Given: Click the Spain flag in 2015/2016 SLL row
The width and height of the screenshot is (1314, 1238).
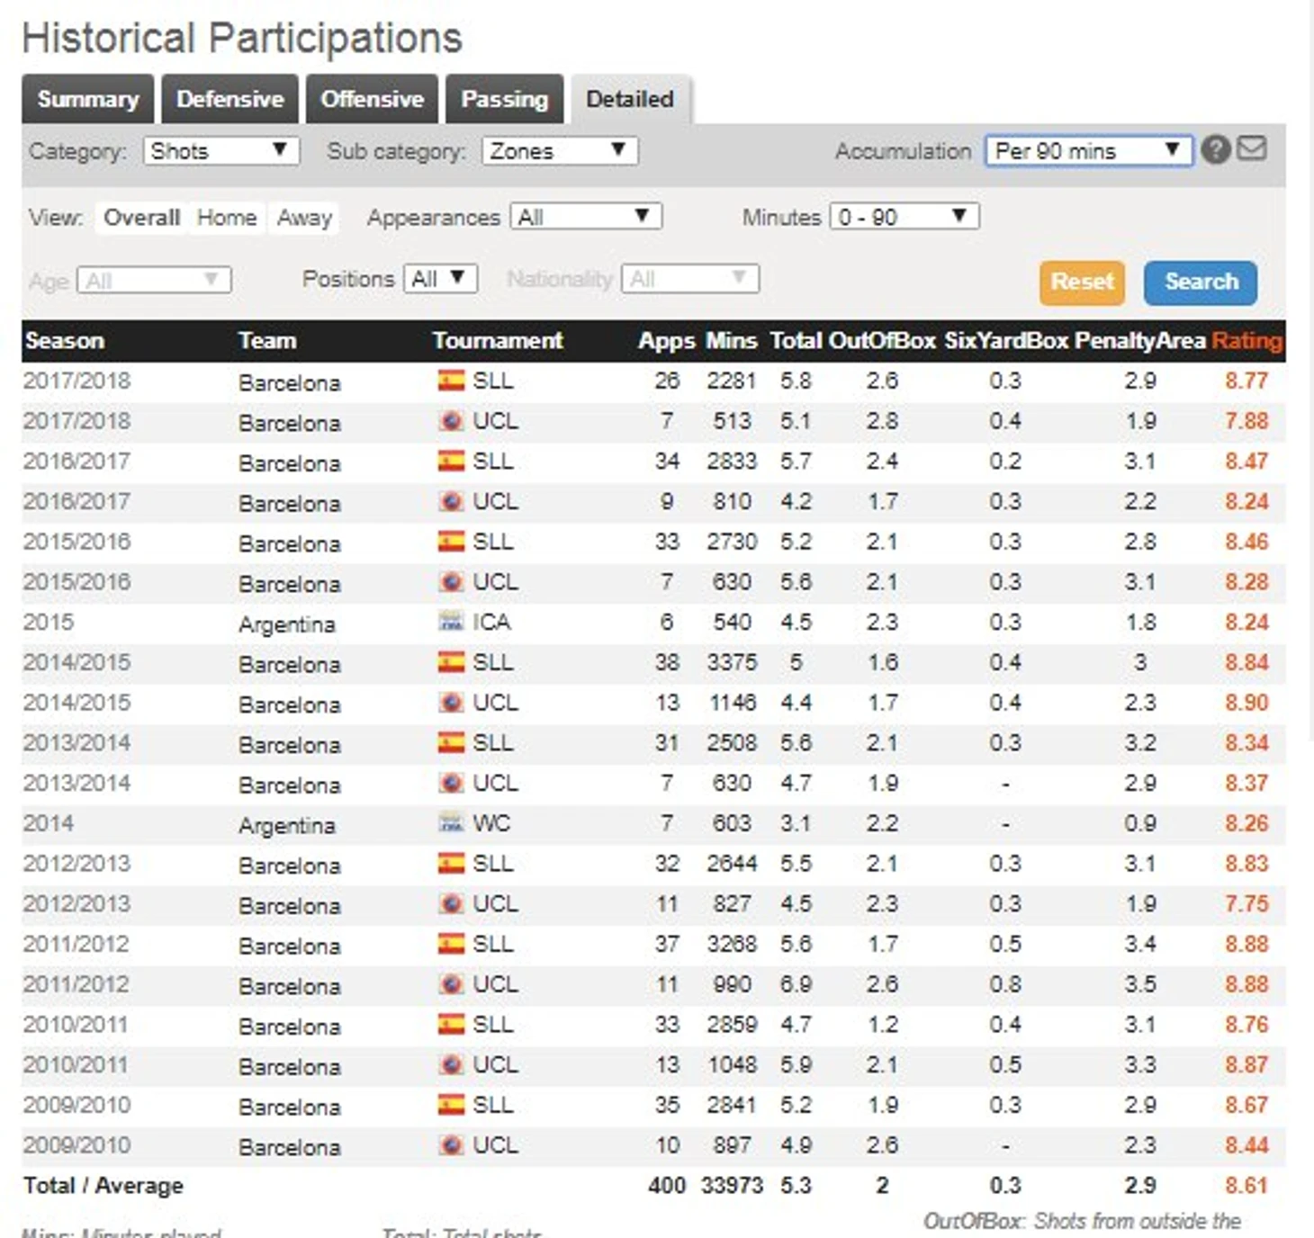Looking at the screenshot, I should 451,542.
